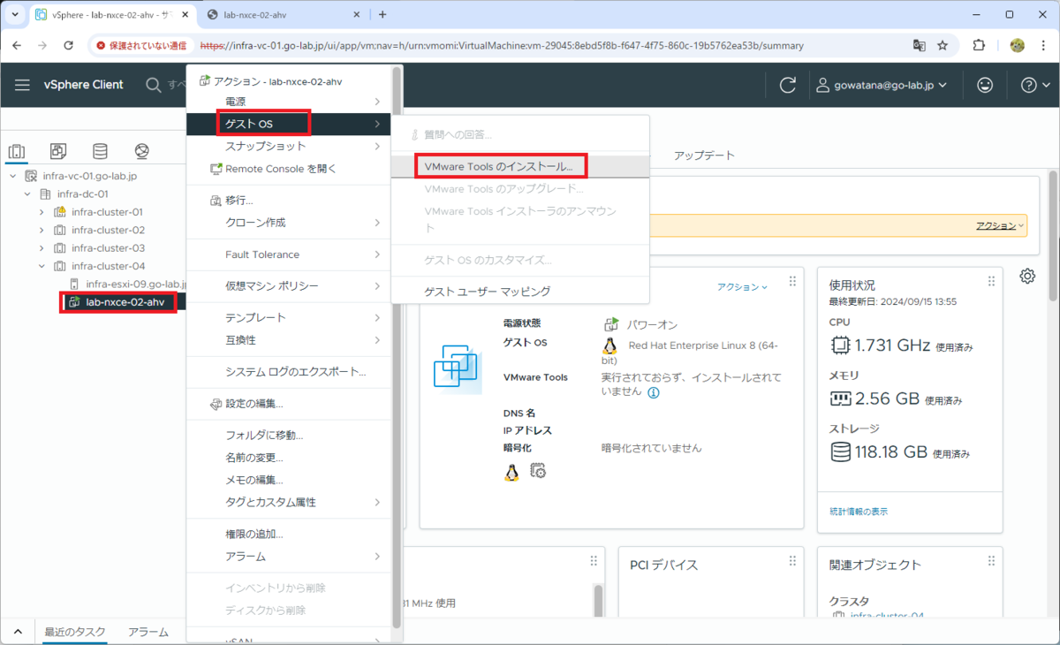Grab the PCI デバイス card drag handle

(x=791, y=560)
